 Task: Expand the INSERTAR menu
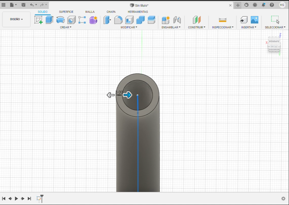(x=248, y=27)
